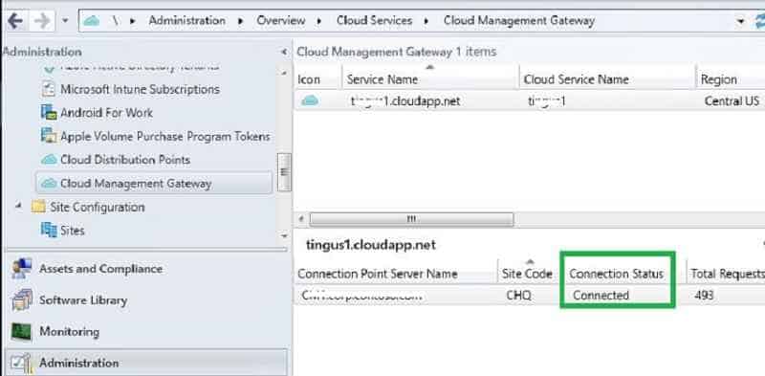
Task: Click the Assets and Compliance icon
Action: pyautogui.click(x=22, y=269)
